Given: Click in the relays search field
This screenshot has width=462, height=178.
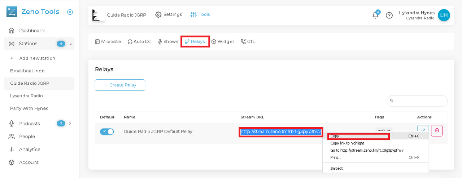Looking at the screenshot, I should (x=417, y=101).
